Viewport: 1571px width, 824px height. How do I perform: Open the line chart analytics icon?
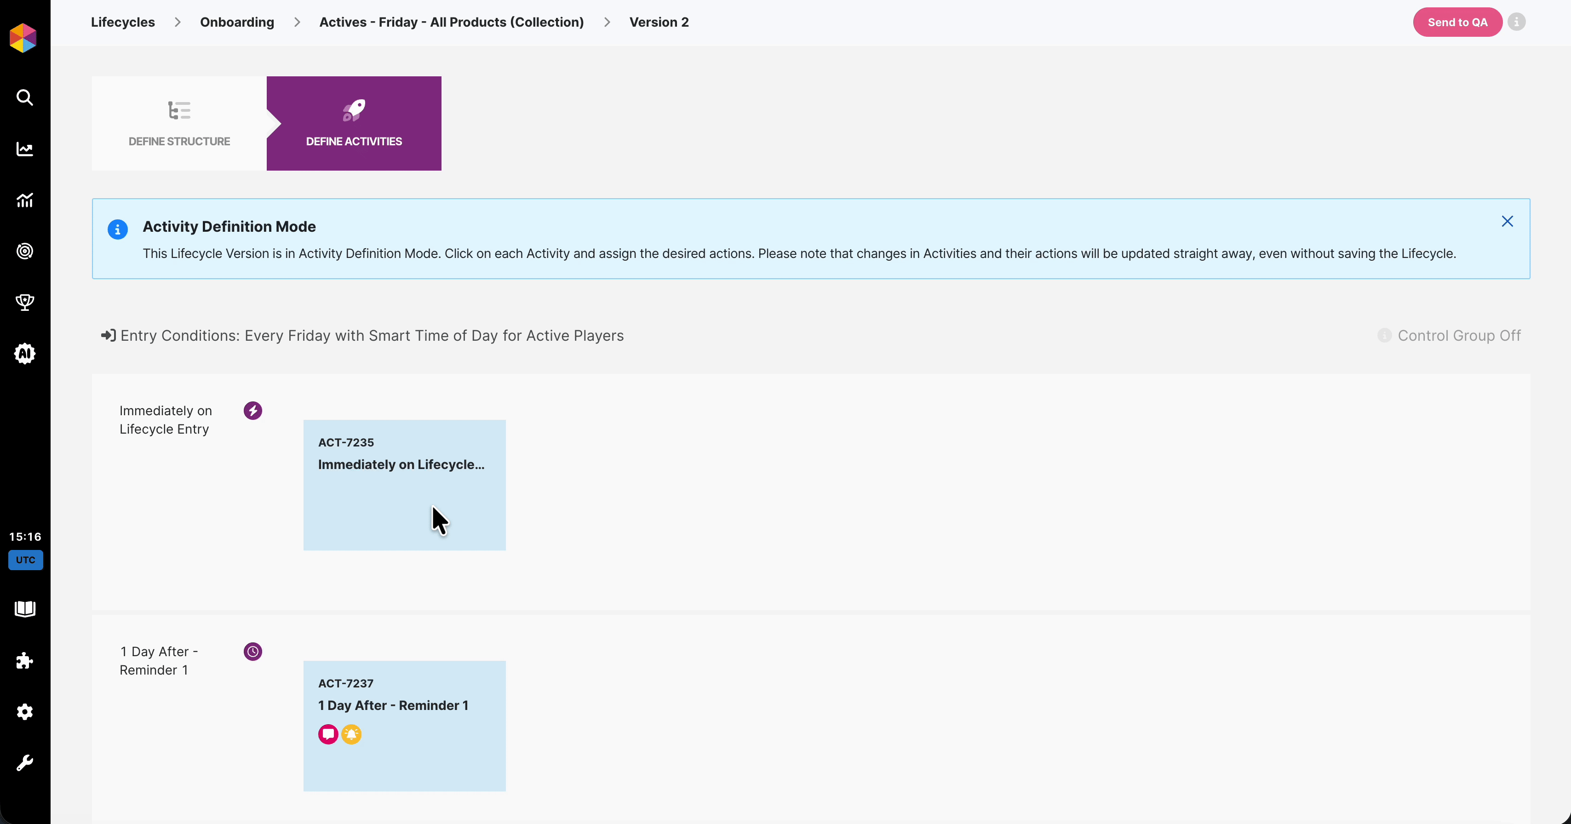[24, 149]
